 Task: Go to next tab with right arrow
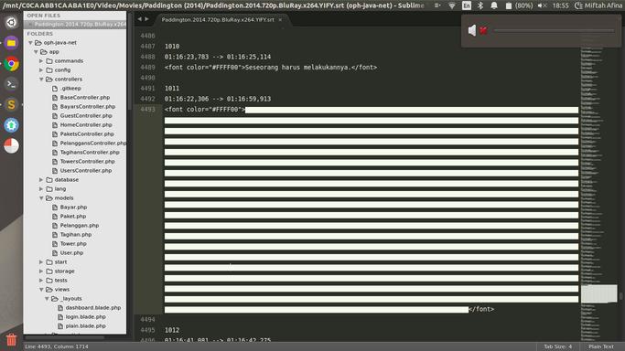(146, 18)
